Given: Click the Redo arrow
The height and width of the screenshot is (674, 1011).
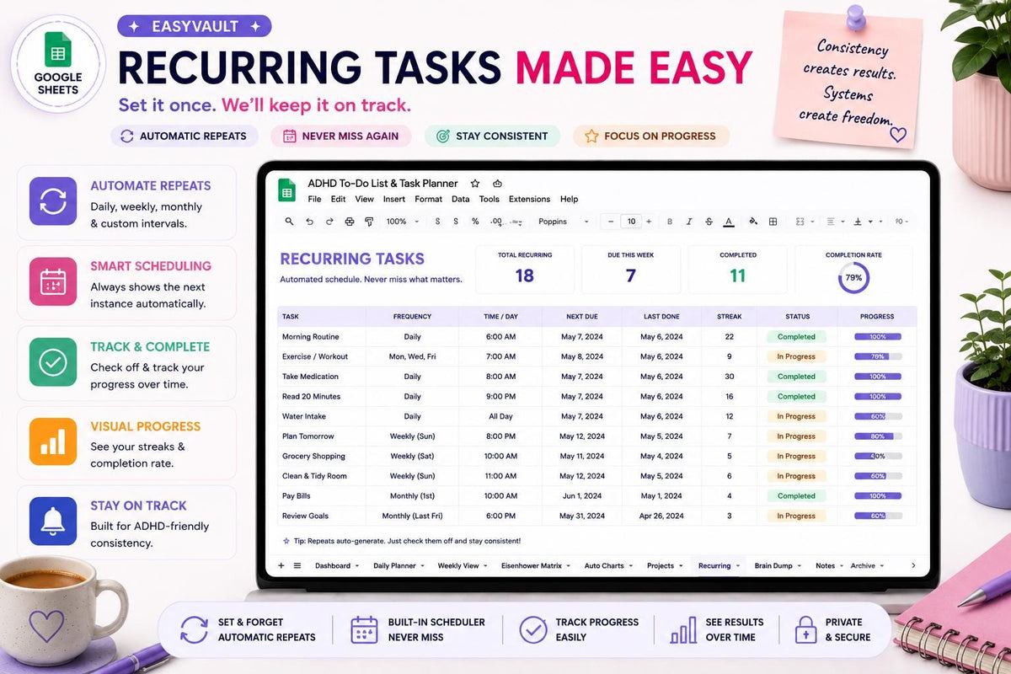Looking at the screenshot, I should pos(329,222).
